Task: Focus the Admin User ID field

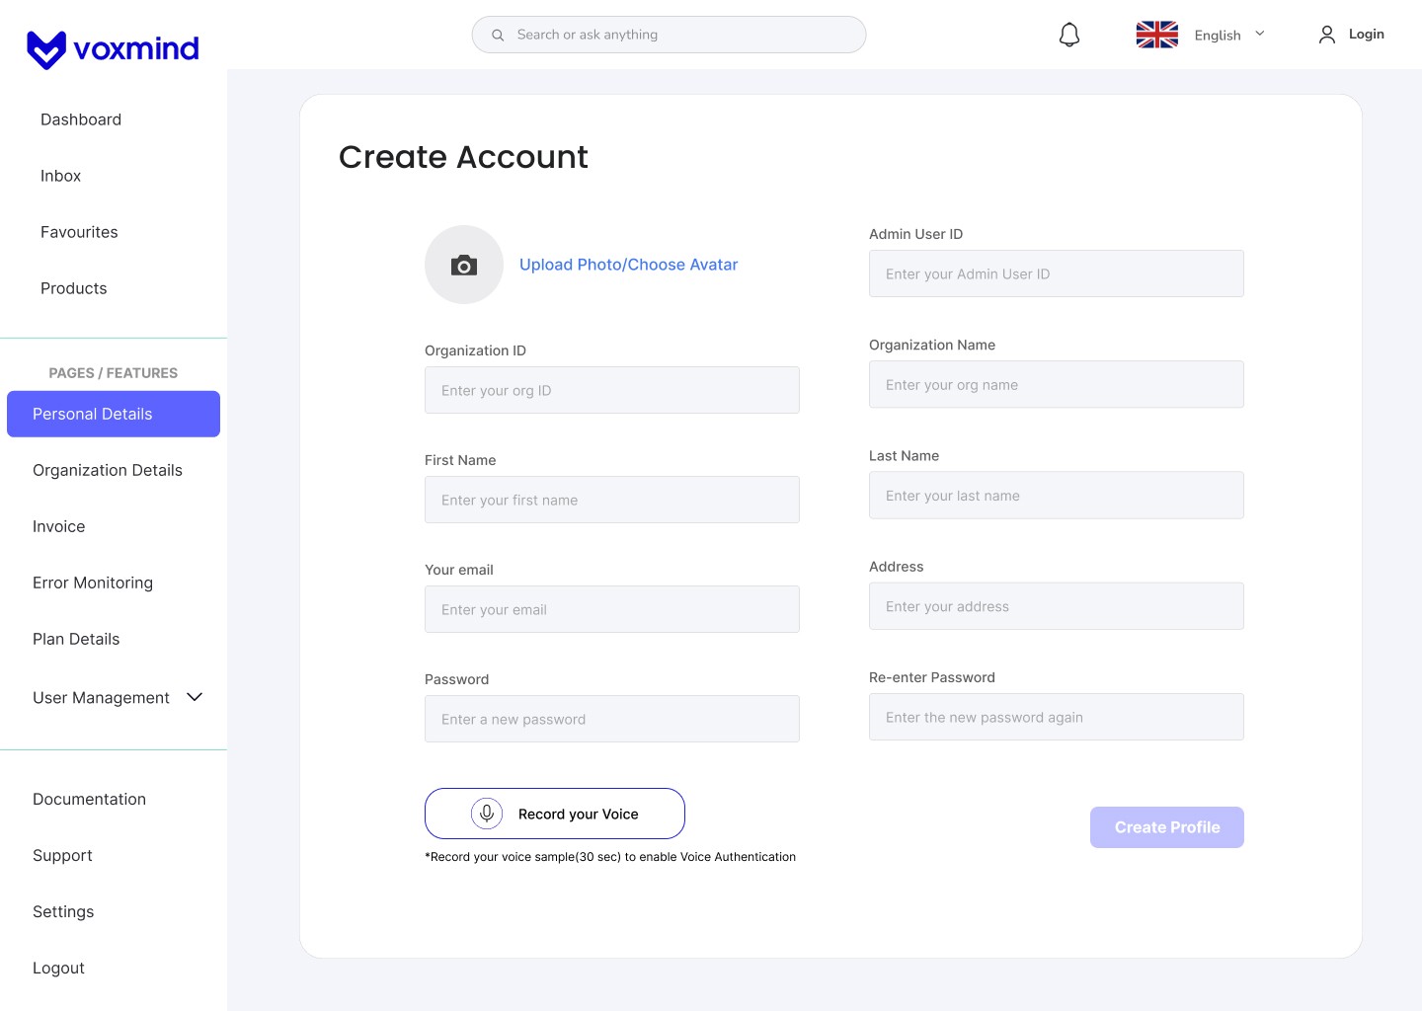Action: tap(1057, 273)
